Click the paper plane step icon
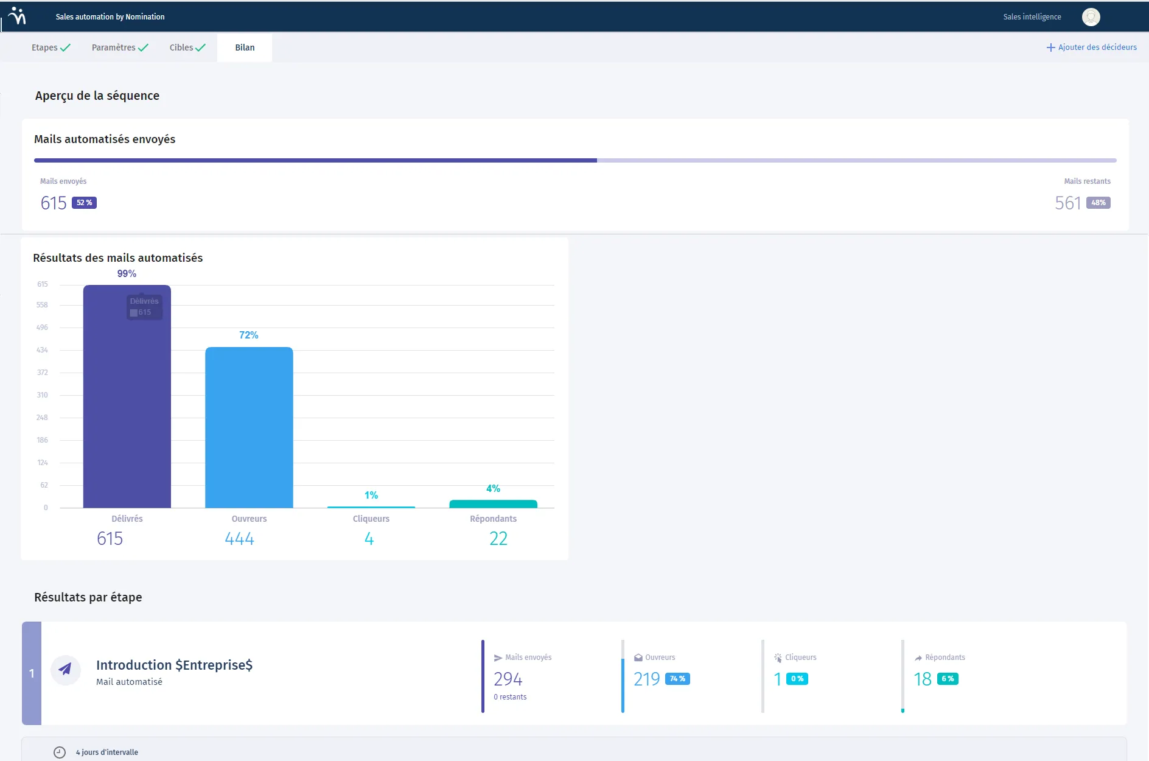Image resolution: width=1149 pixels, height=761 pixels. click(65, 670)
